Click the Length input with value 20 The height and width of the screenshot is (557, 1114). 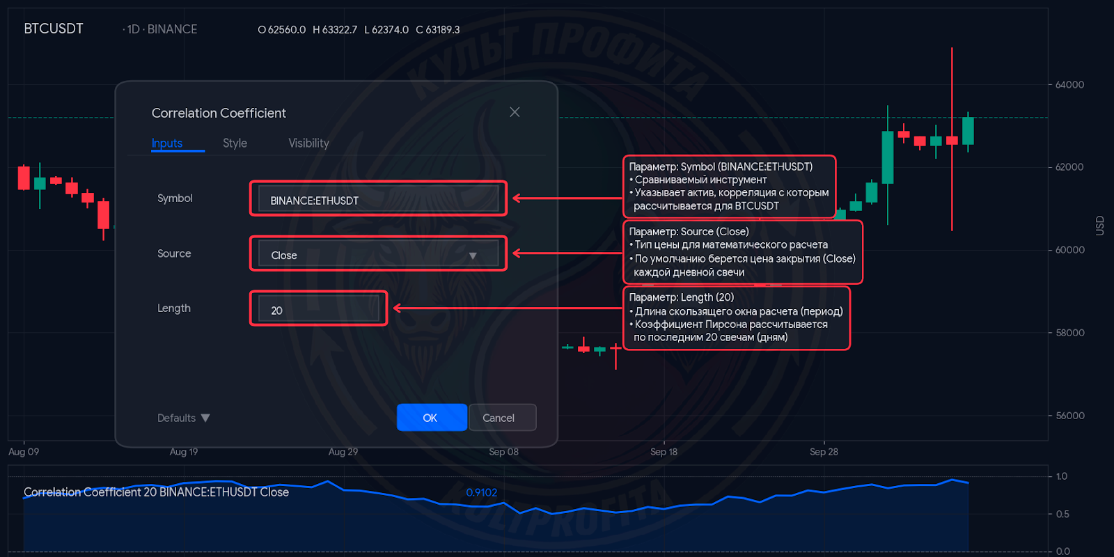[x=318, y=309]
